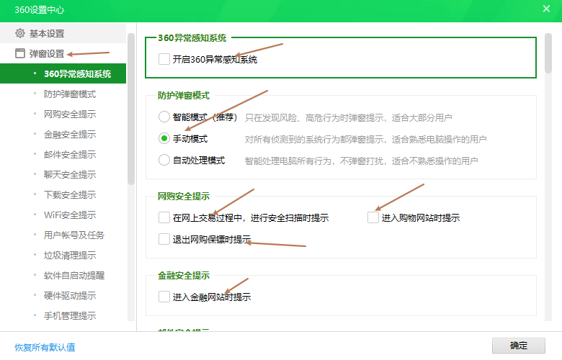Go to WiFi安全提示 in sidebar

[x=70, y=215]
